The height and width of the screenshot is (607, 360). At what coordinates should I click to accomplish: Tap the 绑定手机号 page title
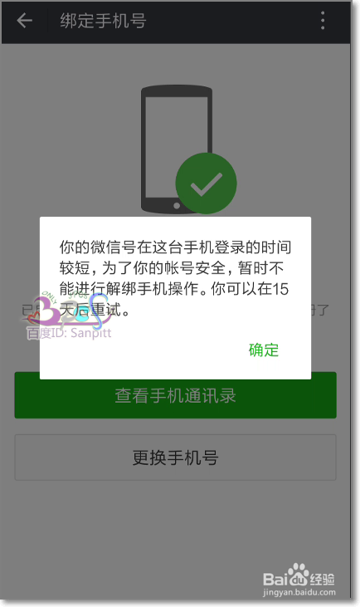103,21
